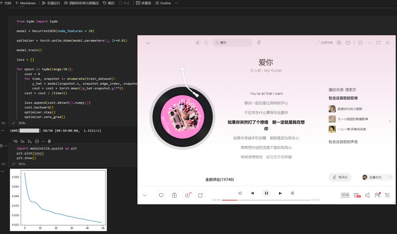Open output actions (…) for tqdm cell

[x=3, y=131]
